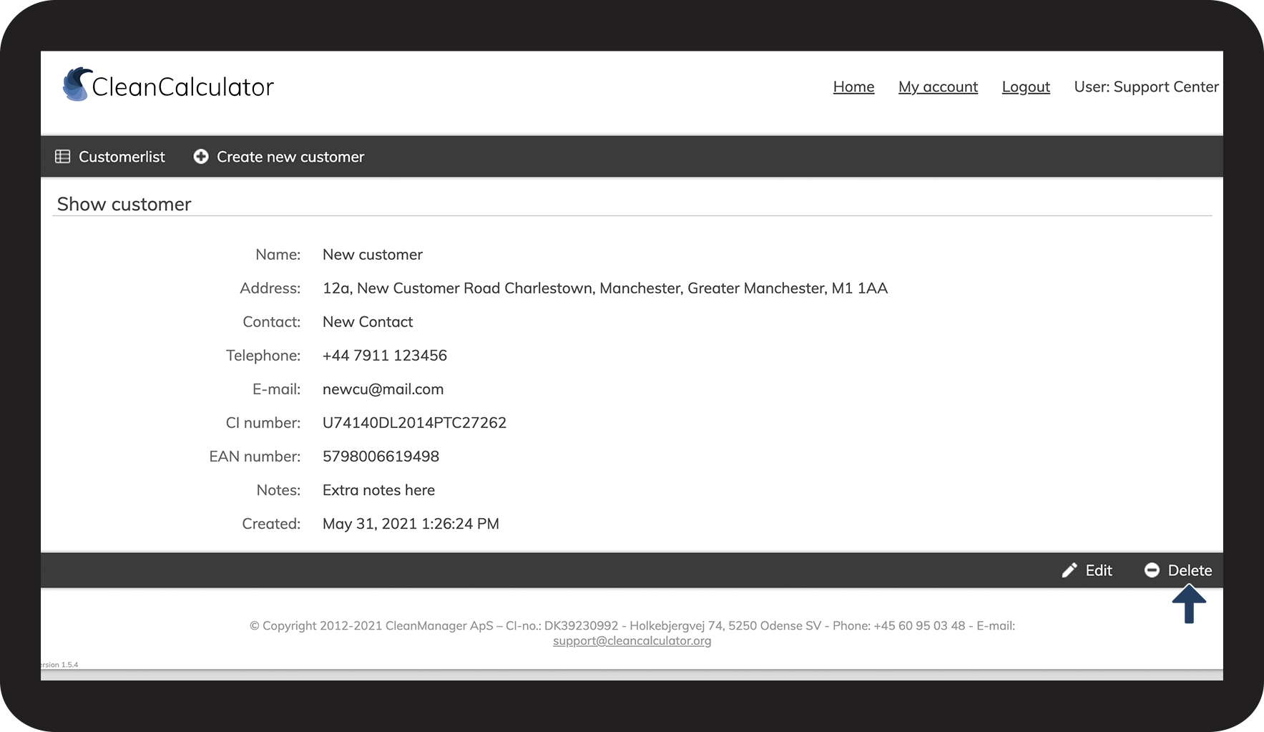Click the pencil icon next to Edit
The height and width of the screenshot is (732, 1264).
(1069, 570)
